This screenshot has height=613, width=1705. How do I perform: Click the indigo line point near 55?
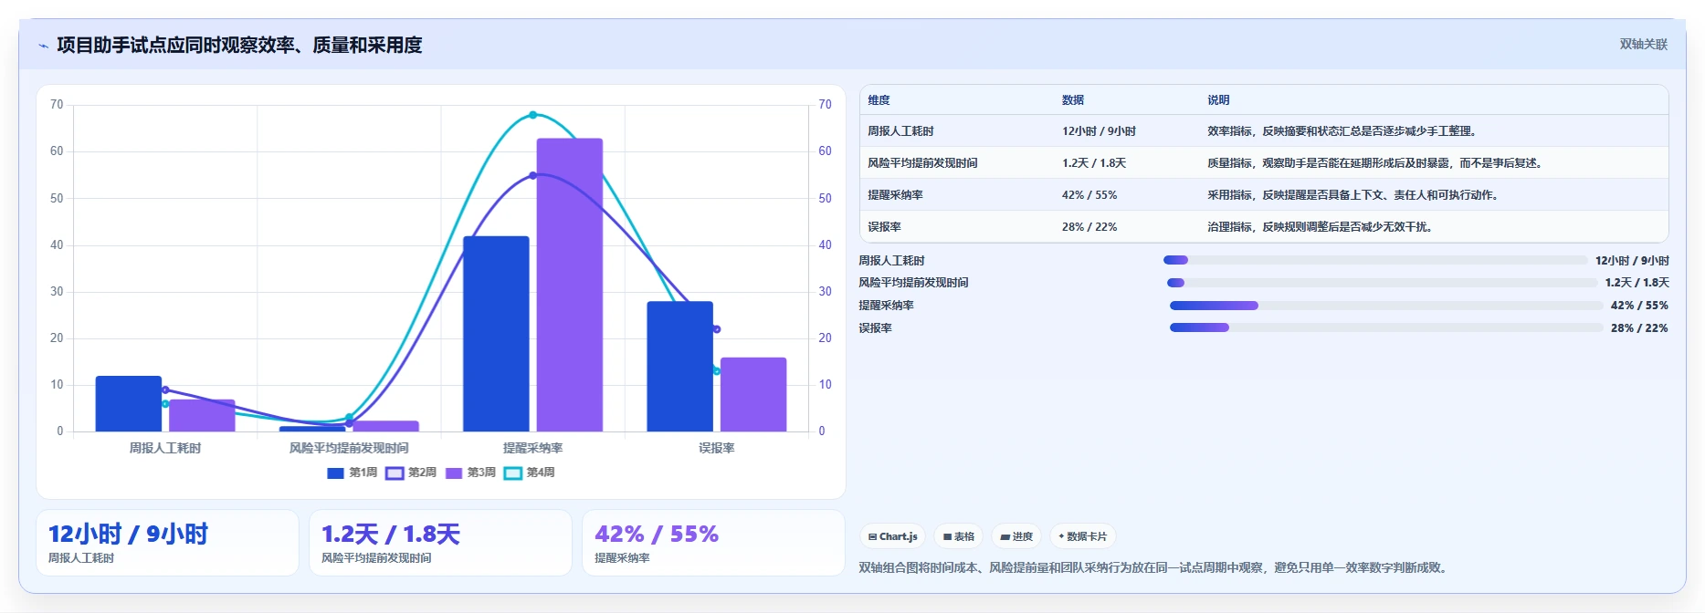tap(533, 175)
